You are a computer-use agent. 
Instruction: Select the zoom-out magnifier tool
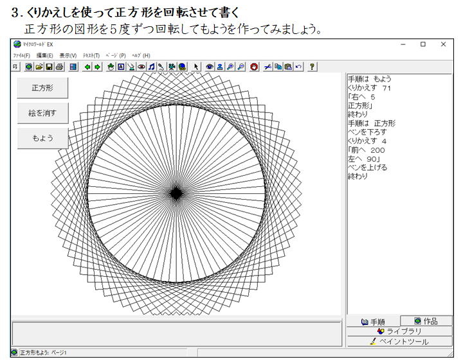click(241, 67)
